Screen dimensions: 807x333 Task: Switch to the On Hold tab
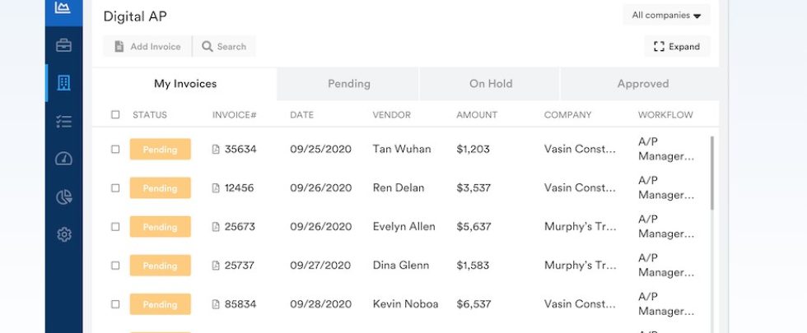tap(491, 84)
